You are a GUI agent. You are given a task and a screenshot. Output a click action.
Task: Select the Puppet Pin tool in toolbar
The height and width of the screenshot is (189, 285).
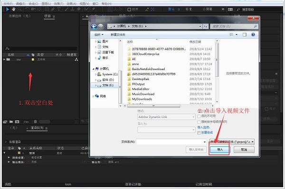(94, 9)
